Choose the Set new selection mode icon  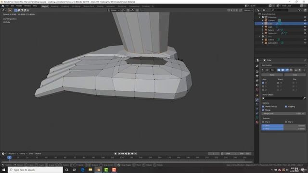(x=16, y=10)
